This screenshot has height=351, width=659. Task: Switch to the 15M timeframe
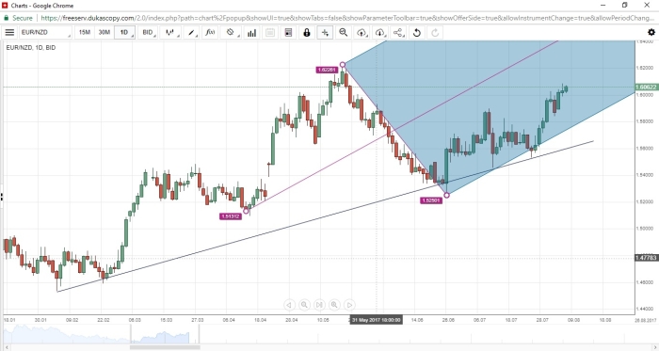pyautogui.click(x=85, y=32)
